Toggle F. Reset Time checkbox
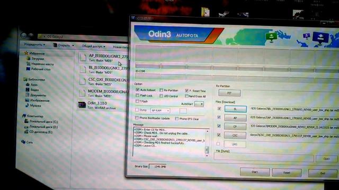This screenshot has height=190, width=339. [x=187, y=91]
